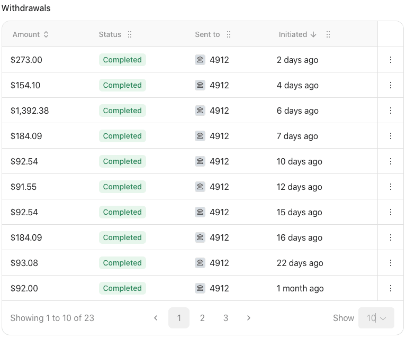Open options menu for $91.55 withdrawal
The height and width of the screenshot is (339, 406).
(x=391, y=187)
